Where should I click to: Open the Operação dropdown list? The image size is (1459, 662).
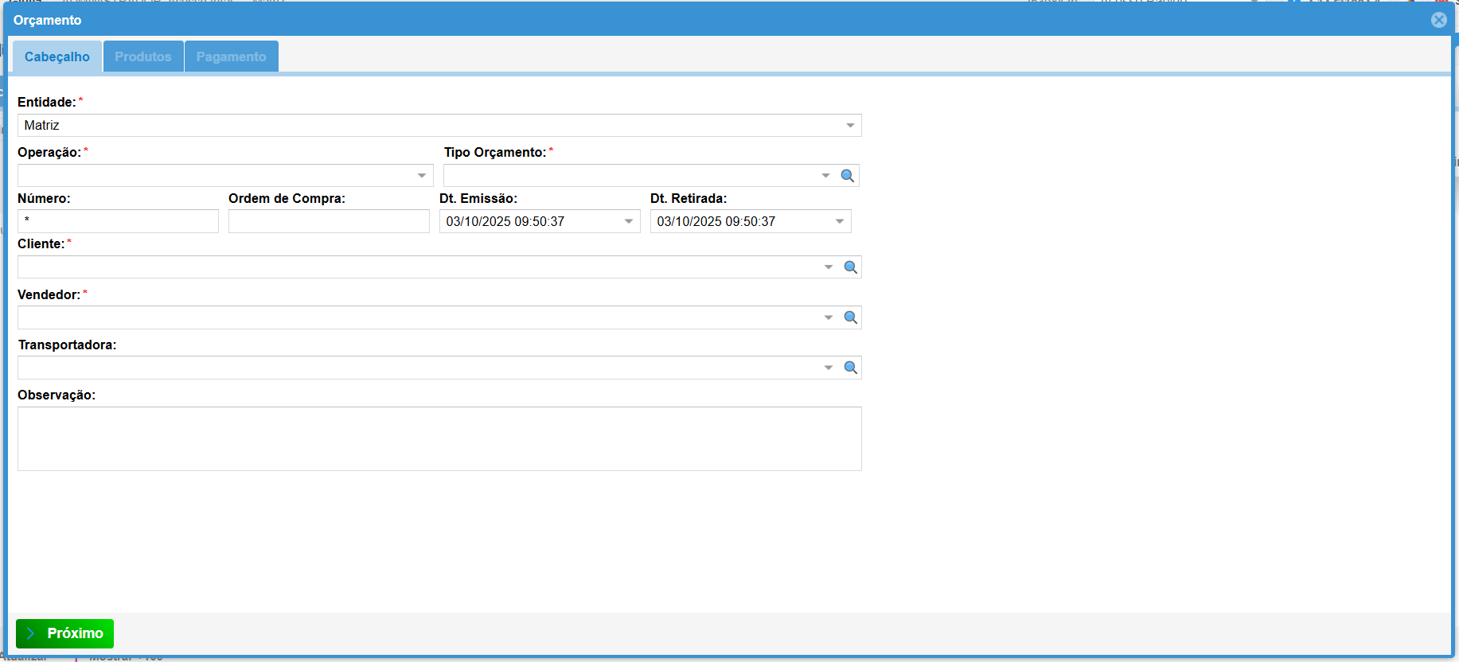(422, 176)
